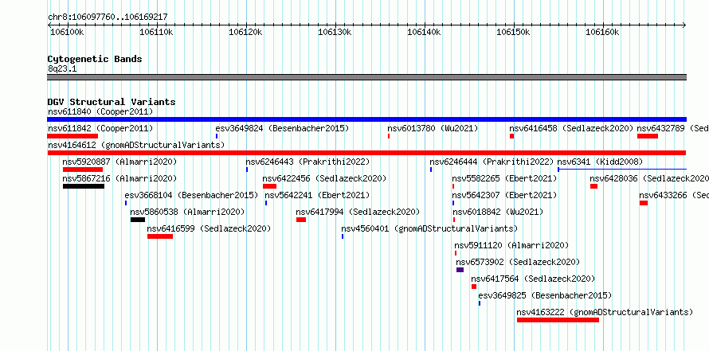
Task: Select esv3668104 (Besenbacher2015) label
Action: pos(191,195)
